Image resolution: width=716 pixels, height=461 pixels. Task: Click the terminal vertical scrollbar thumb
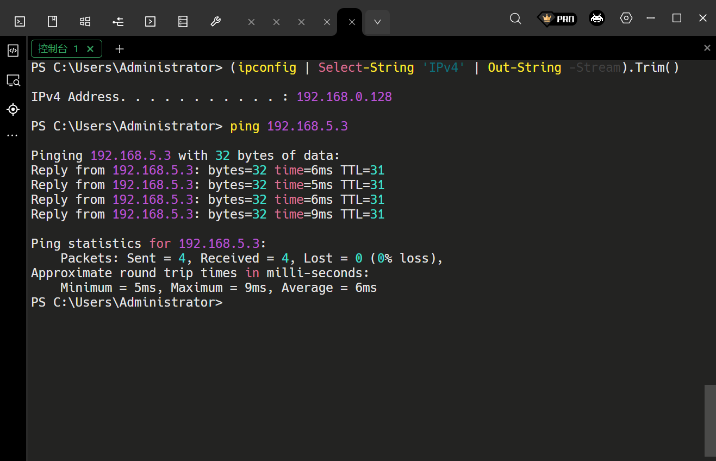pyautogui.click(x=709, y=420)
